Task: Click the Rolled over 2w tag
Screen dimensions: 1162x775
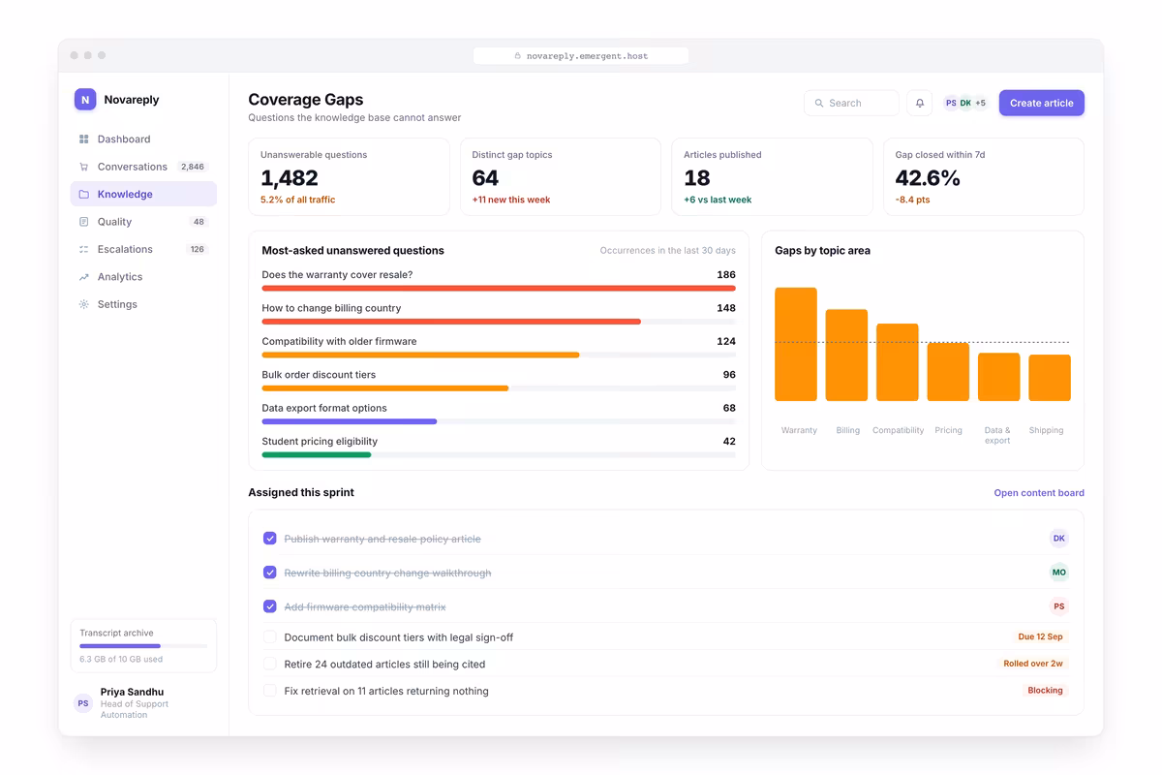Action: (x=1033, y=664)
